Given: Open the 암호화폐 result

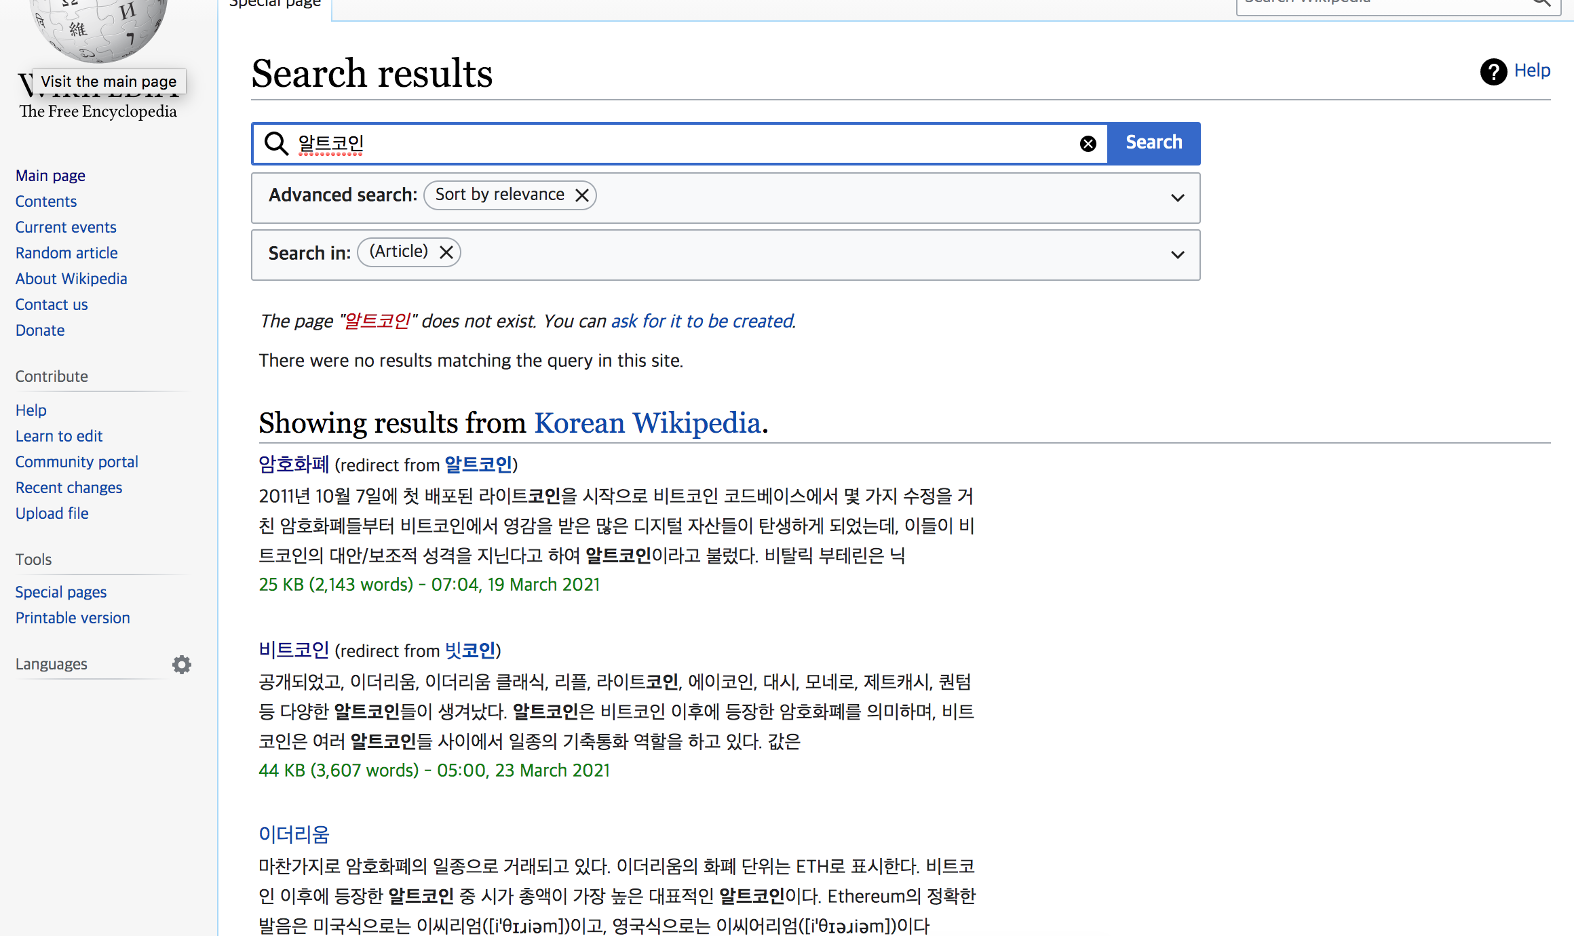Looking at the screenshot, I should [294, 465].
